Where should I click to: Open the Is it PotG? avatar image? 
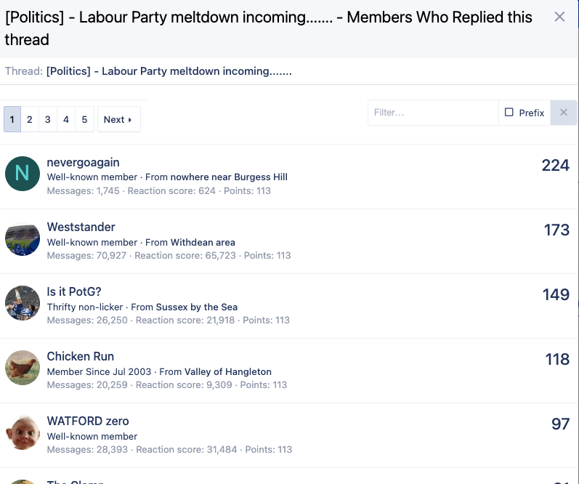click(x=23, y=303)
